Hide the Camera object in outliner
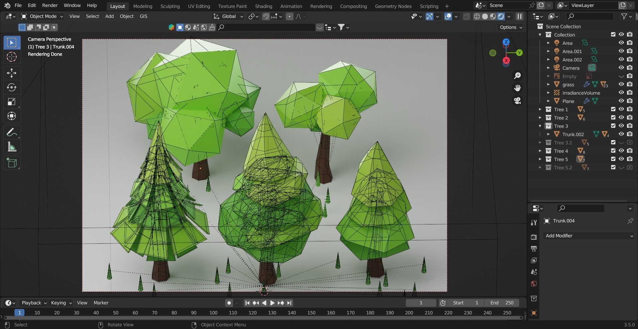Viewport: 638px width, 329px height. pyautogui.click(x=621, y=68)
